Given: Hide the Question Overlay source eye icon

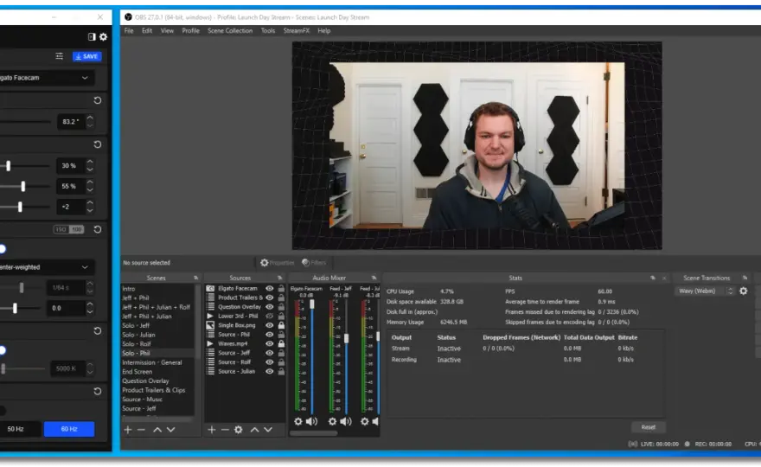Looking at the screenshot, I should (269, 307).
